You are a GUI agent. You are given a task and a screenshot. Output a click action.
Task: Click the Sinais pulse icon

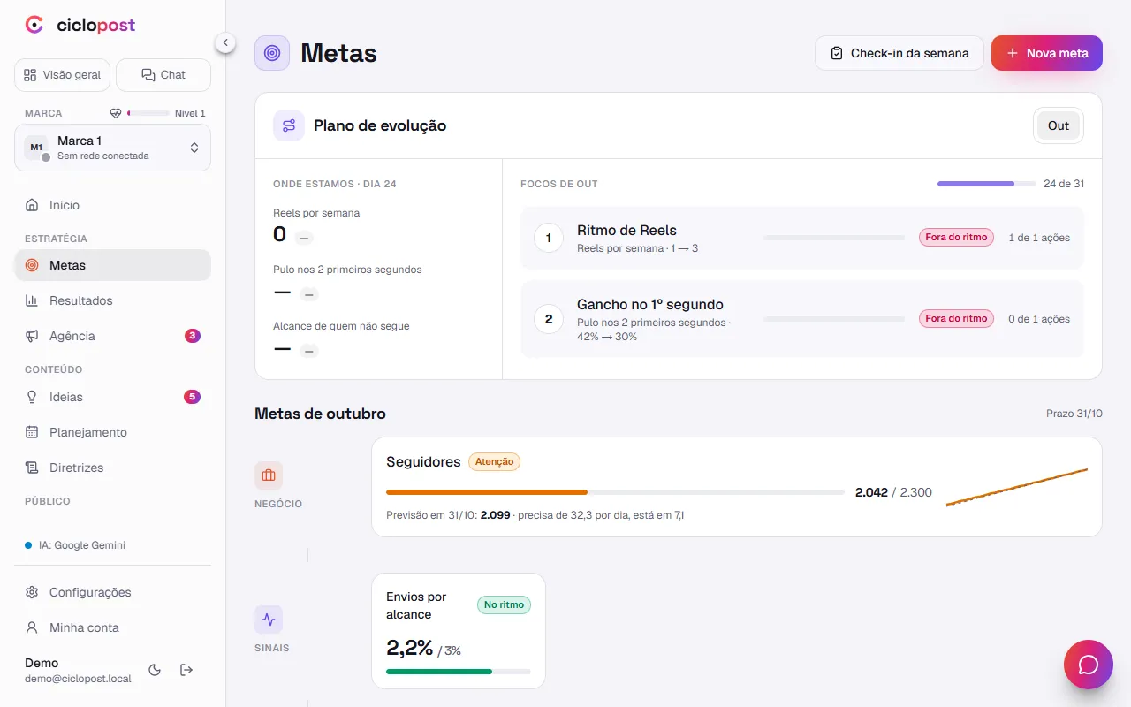point(269,620)
